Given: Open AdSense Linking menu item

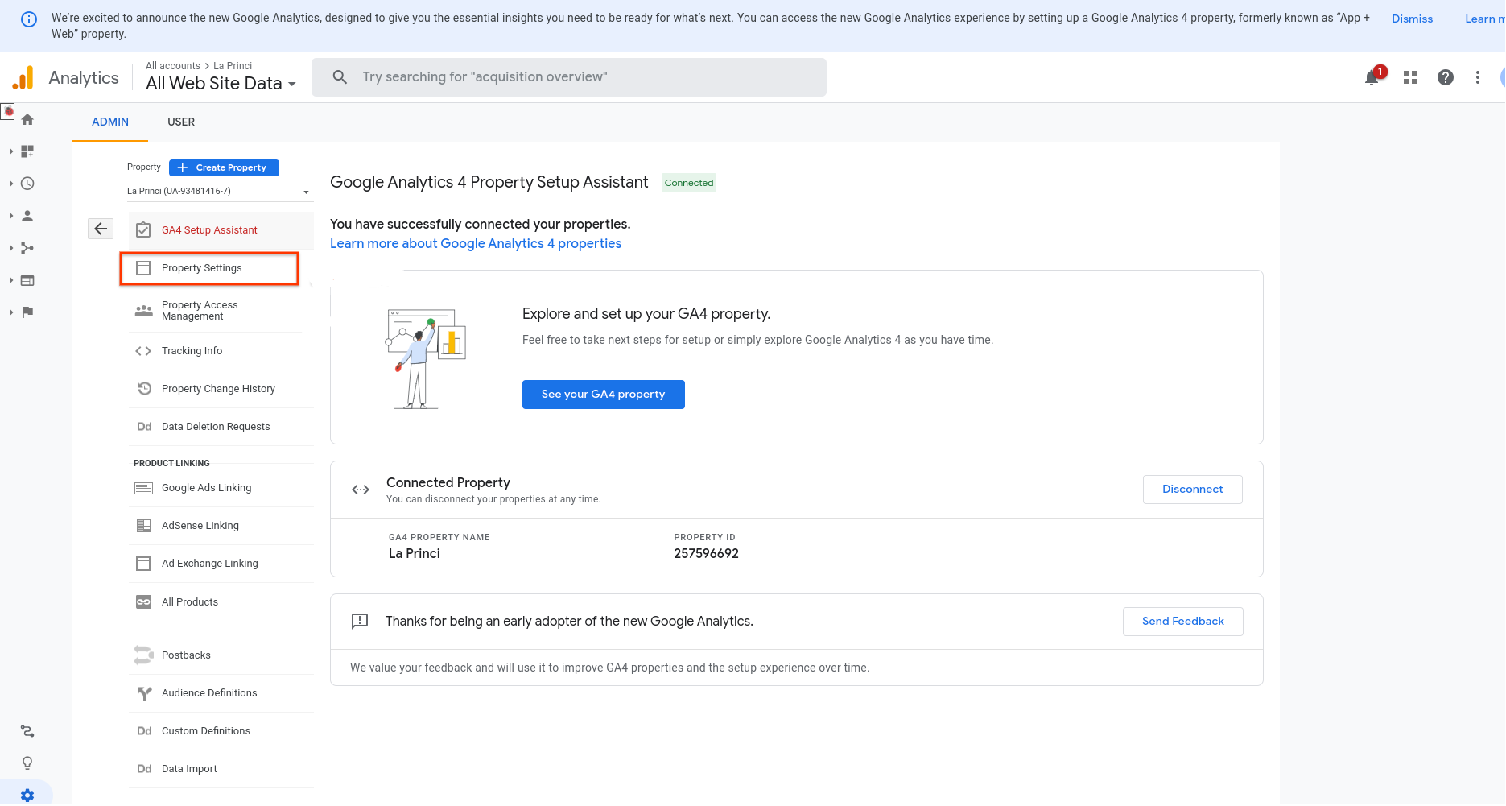Looking at the screenshot, I should click(221, 526).
